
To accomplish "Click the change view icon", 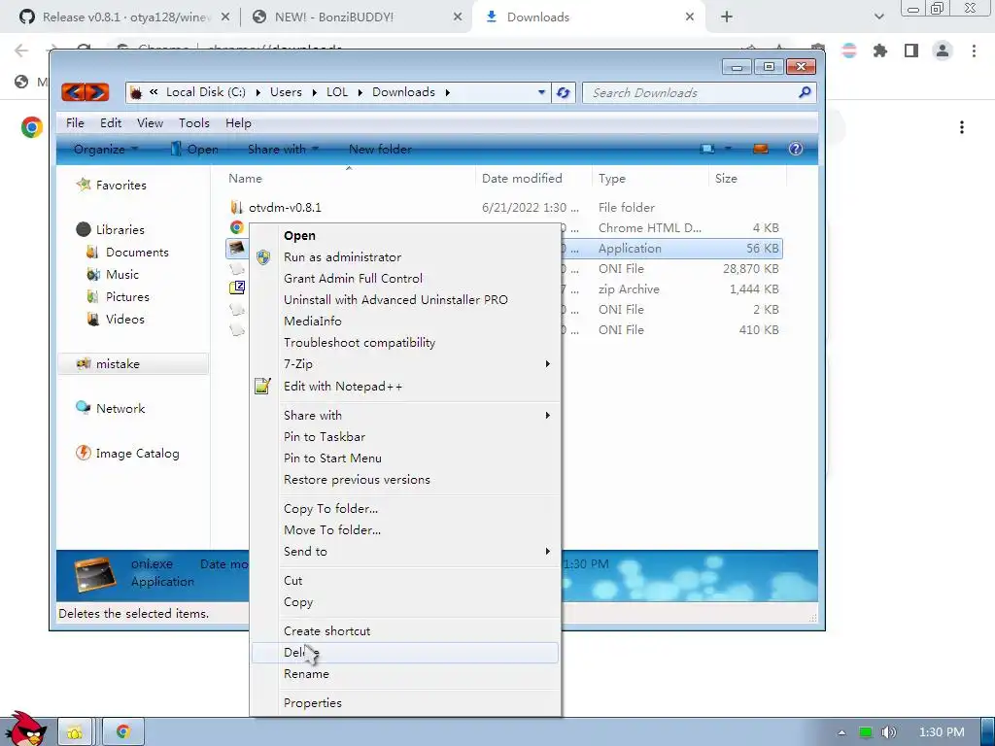I will point(707,149).
